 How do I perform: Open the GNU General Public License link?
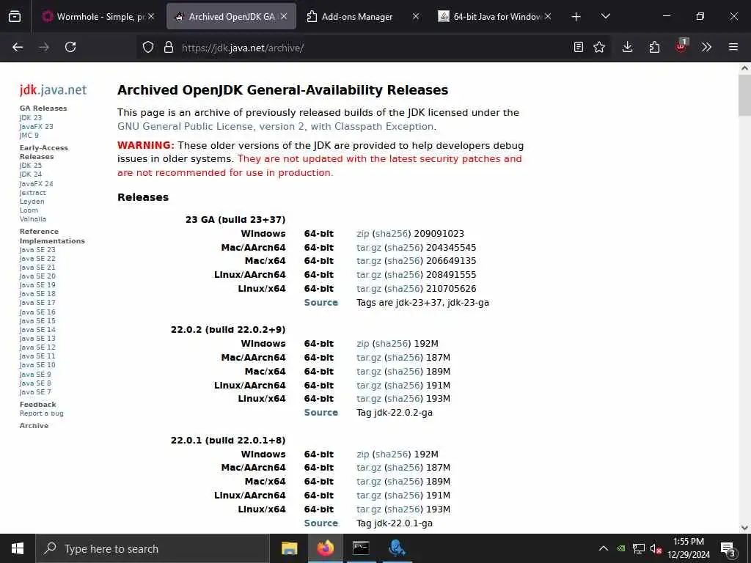[x=276, y=126]
